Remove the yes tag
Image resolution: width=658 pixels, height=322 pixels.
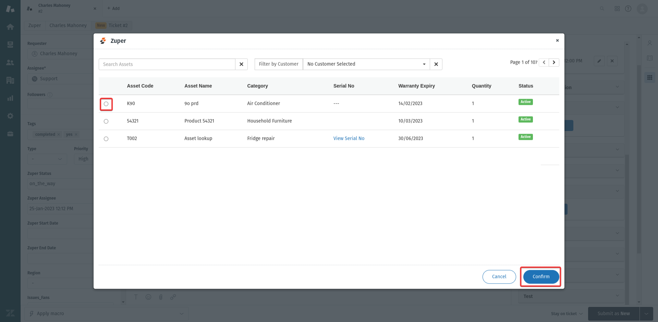coord(76,134)
